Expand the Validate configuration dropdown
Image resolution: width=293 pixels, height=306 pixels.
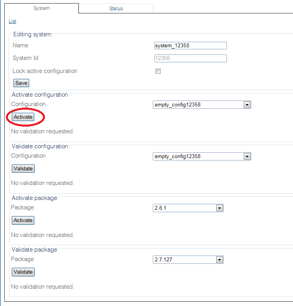pyautogui.click(x=202, y=157)
